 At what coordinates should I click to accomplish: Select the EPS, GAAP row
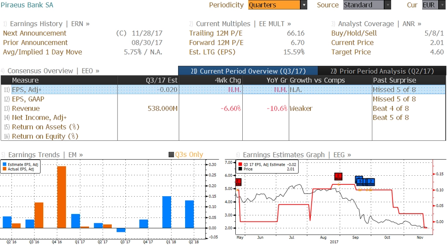[223, 99]
